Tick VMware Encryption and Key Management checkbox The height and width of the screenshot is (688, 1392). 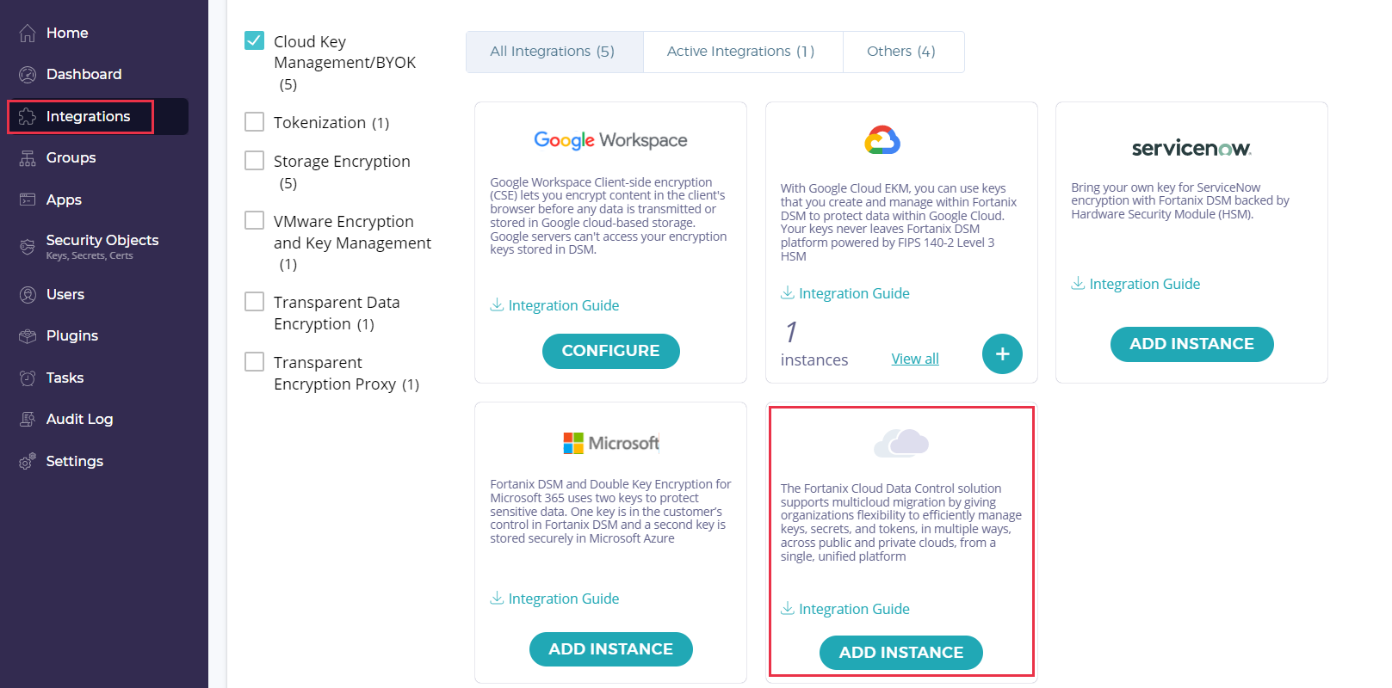[x=255, y=220]
